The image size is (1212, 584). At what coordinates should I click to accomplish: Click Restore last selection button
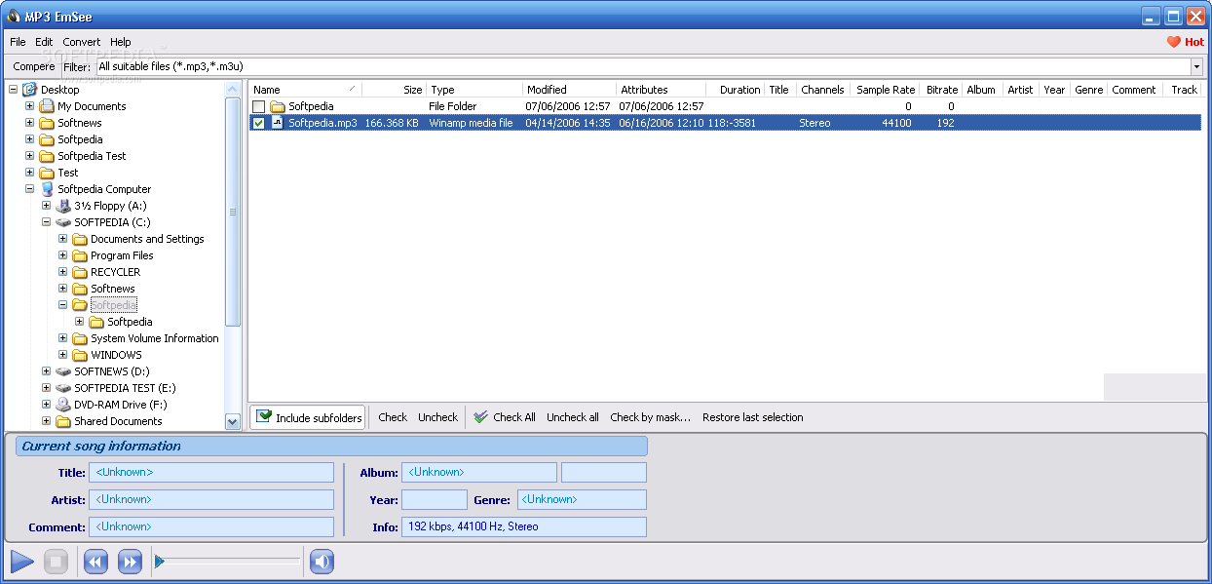pyautogui.click(x=753, y=417)
